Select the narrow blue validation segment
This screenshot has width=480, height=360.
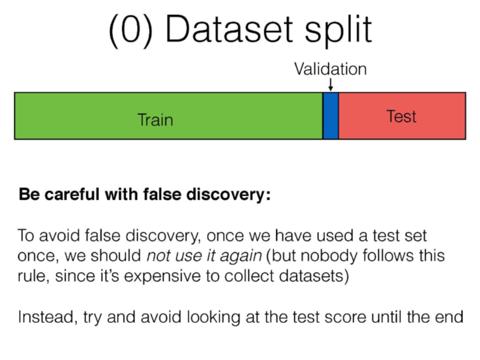pos(331,116)
